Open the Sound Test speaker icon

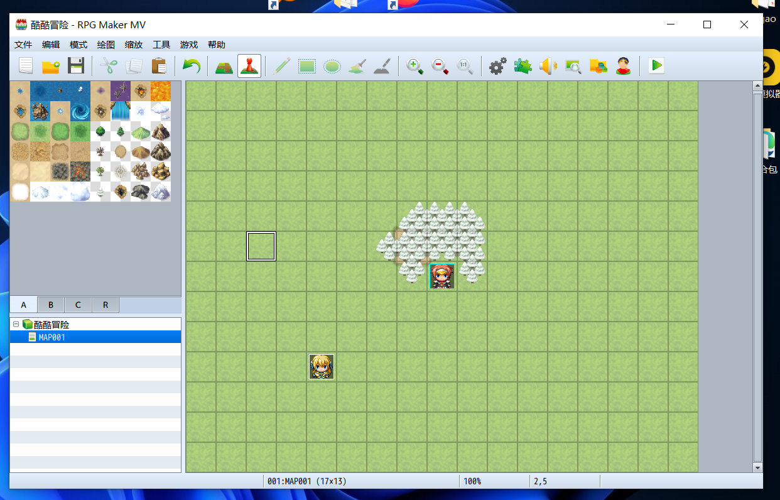click(548, 65)
